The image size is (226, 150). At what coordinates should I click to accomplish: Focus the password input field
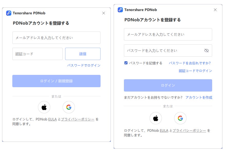click(163, 51)
